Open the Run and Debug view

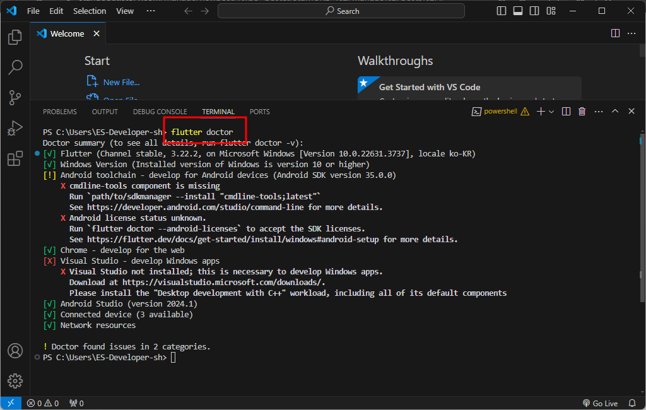click(x=15, y=128)
